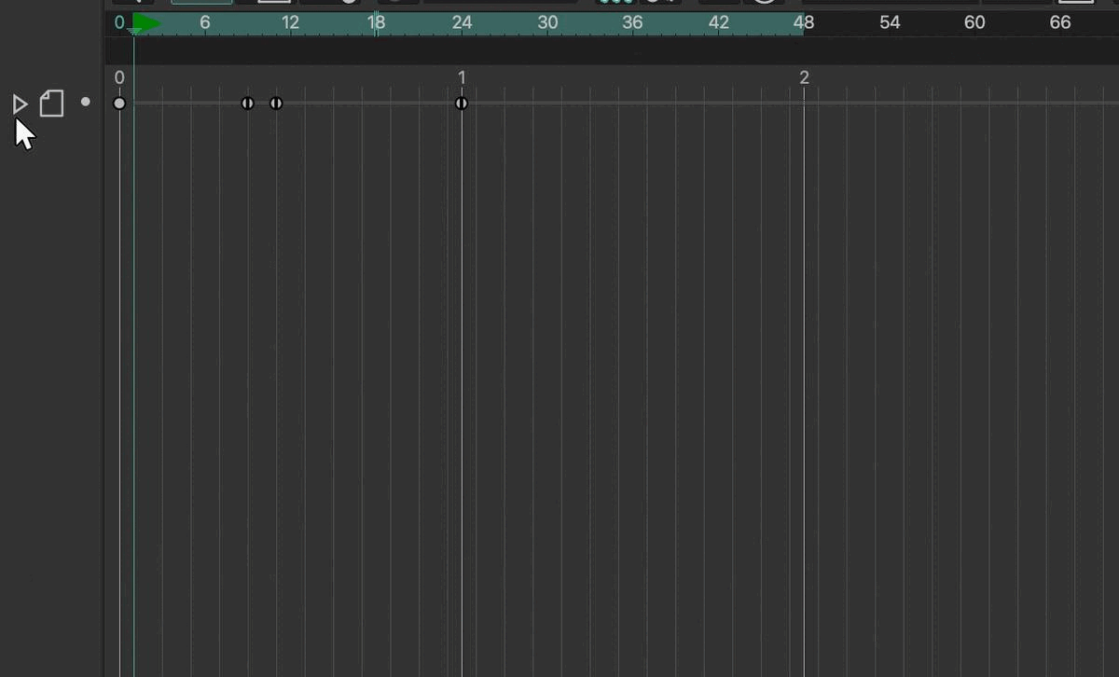Jump to frame 24 on the ruler
Screen dimensions: 1119x677
coord(462,22)
